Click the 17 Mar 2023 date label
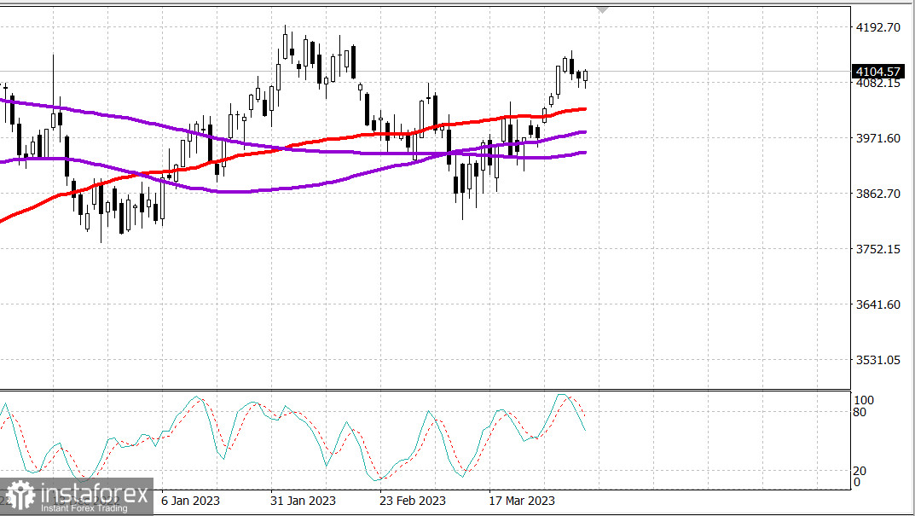This screenshot has height=516, width=915. 522,501
